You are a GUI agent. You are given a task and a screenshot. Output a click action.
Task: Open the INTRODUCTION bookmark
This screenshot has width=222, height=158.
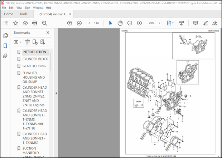(34, 52)
